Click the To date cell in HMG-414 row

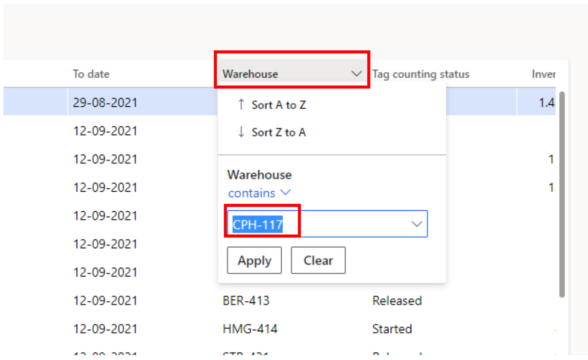[x=105, y=329]
